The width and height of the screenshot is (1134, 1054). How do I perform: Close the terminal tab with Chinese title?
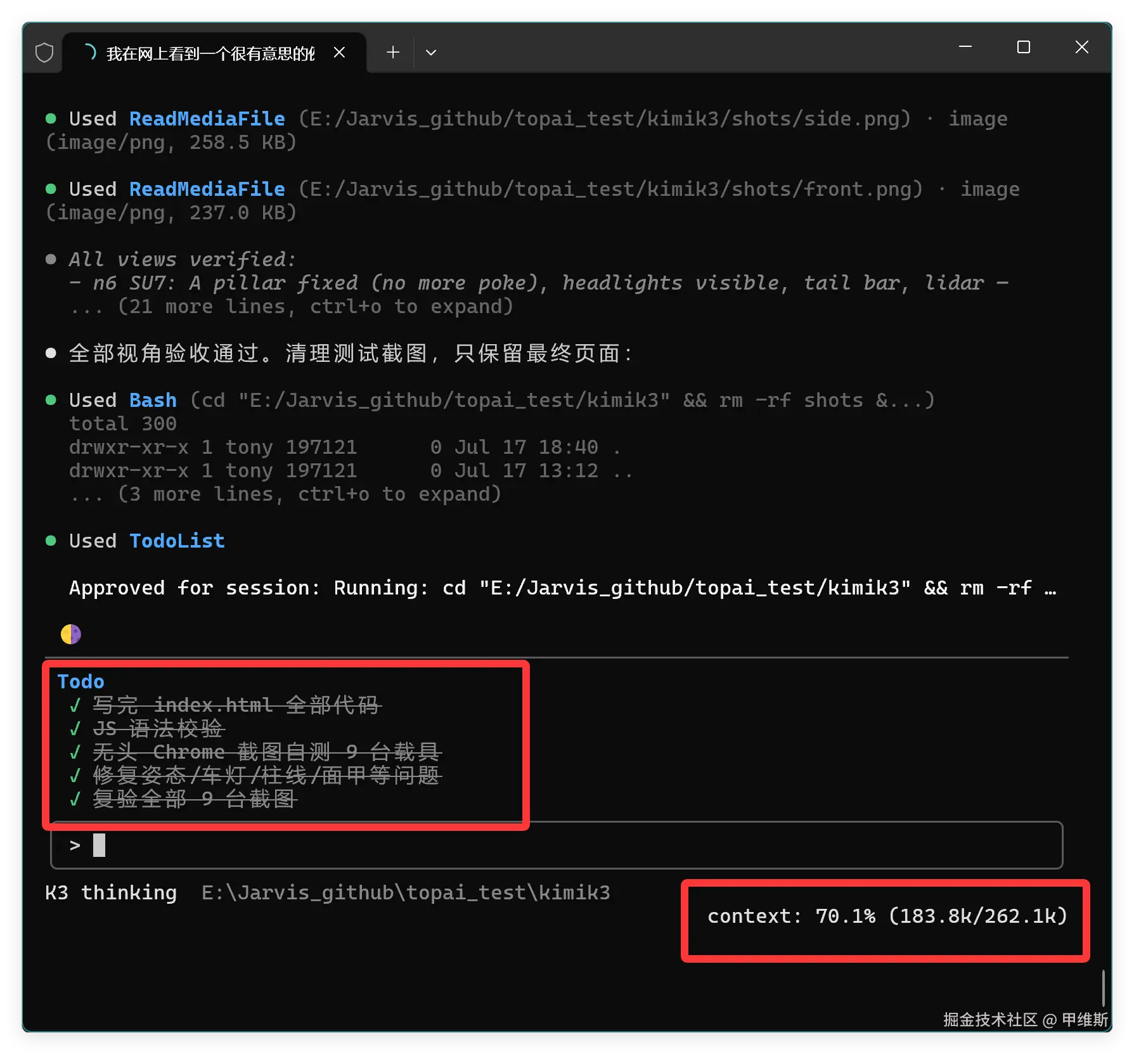340,53
